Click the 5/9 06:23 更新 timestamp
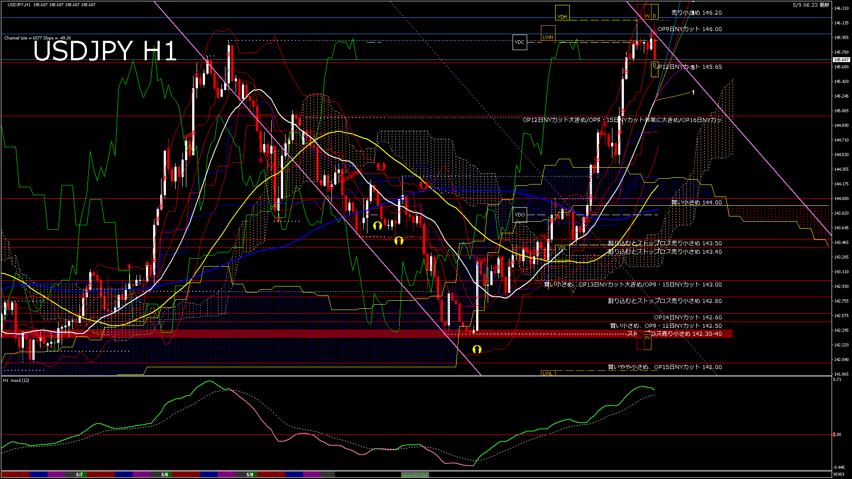Screen dimensions: 852x479 (x=811, y=5)
